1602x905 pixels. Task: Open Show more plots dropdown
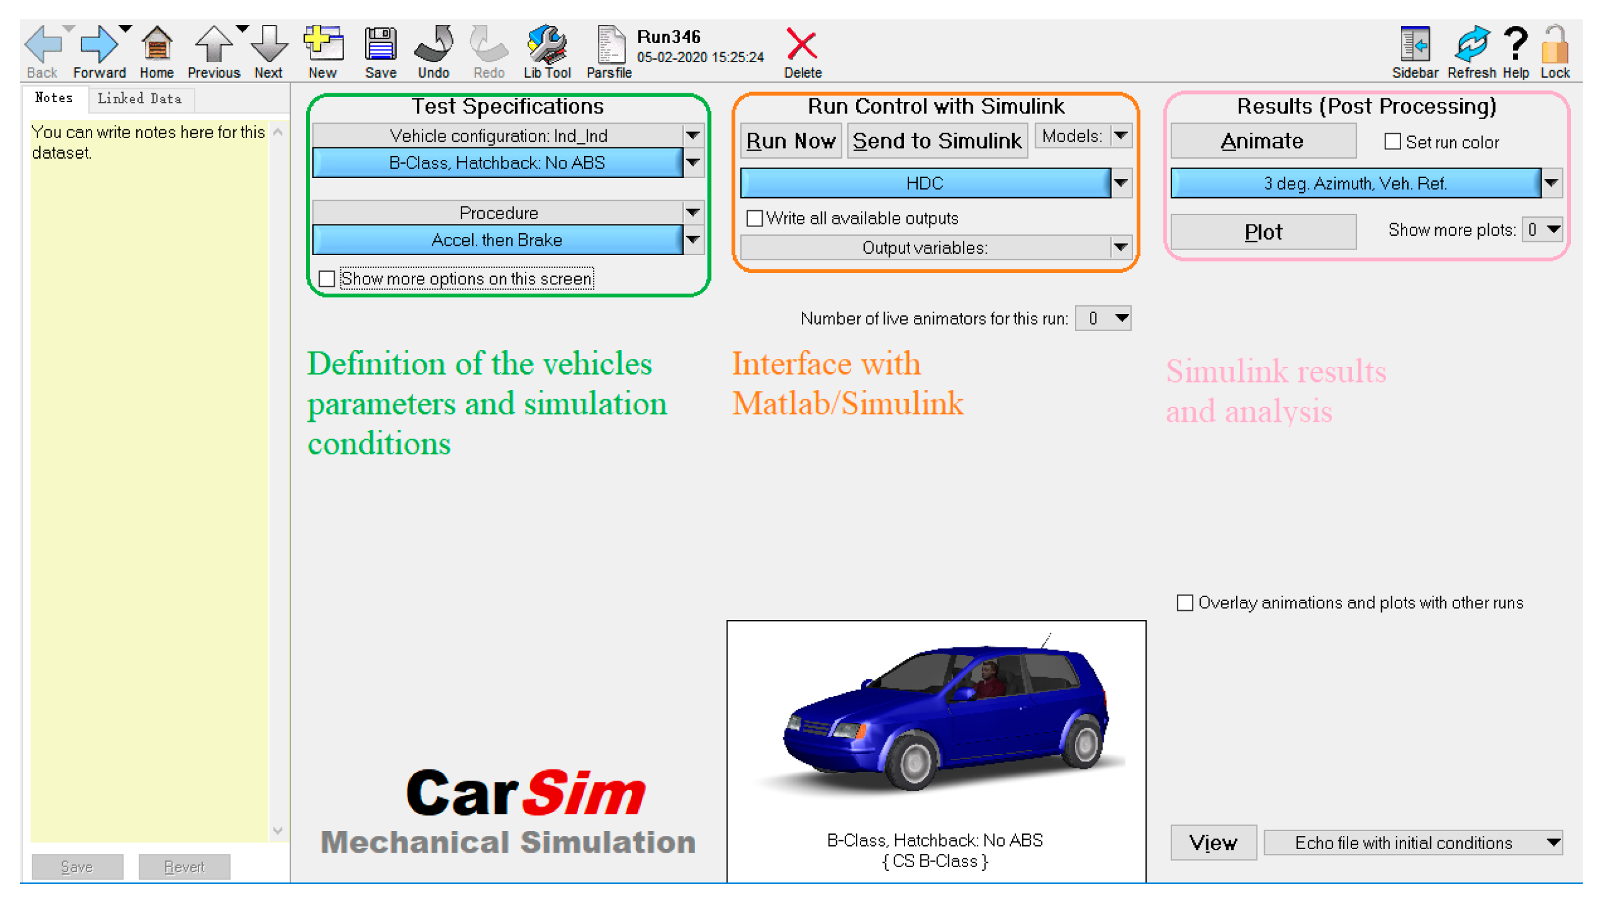[x=1542, y=230]
